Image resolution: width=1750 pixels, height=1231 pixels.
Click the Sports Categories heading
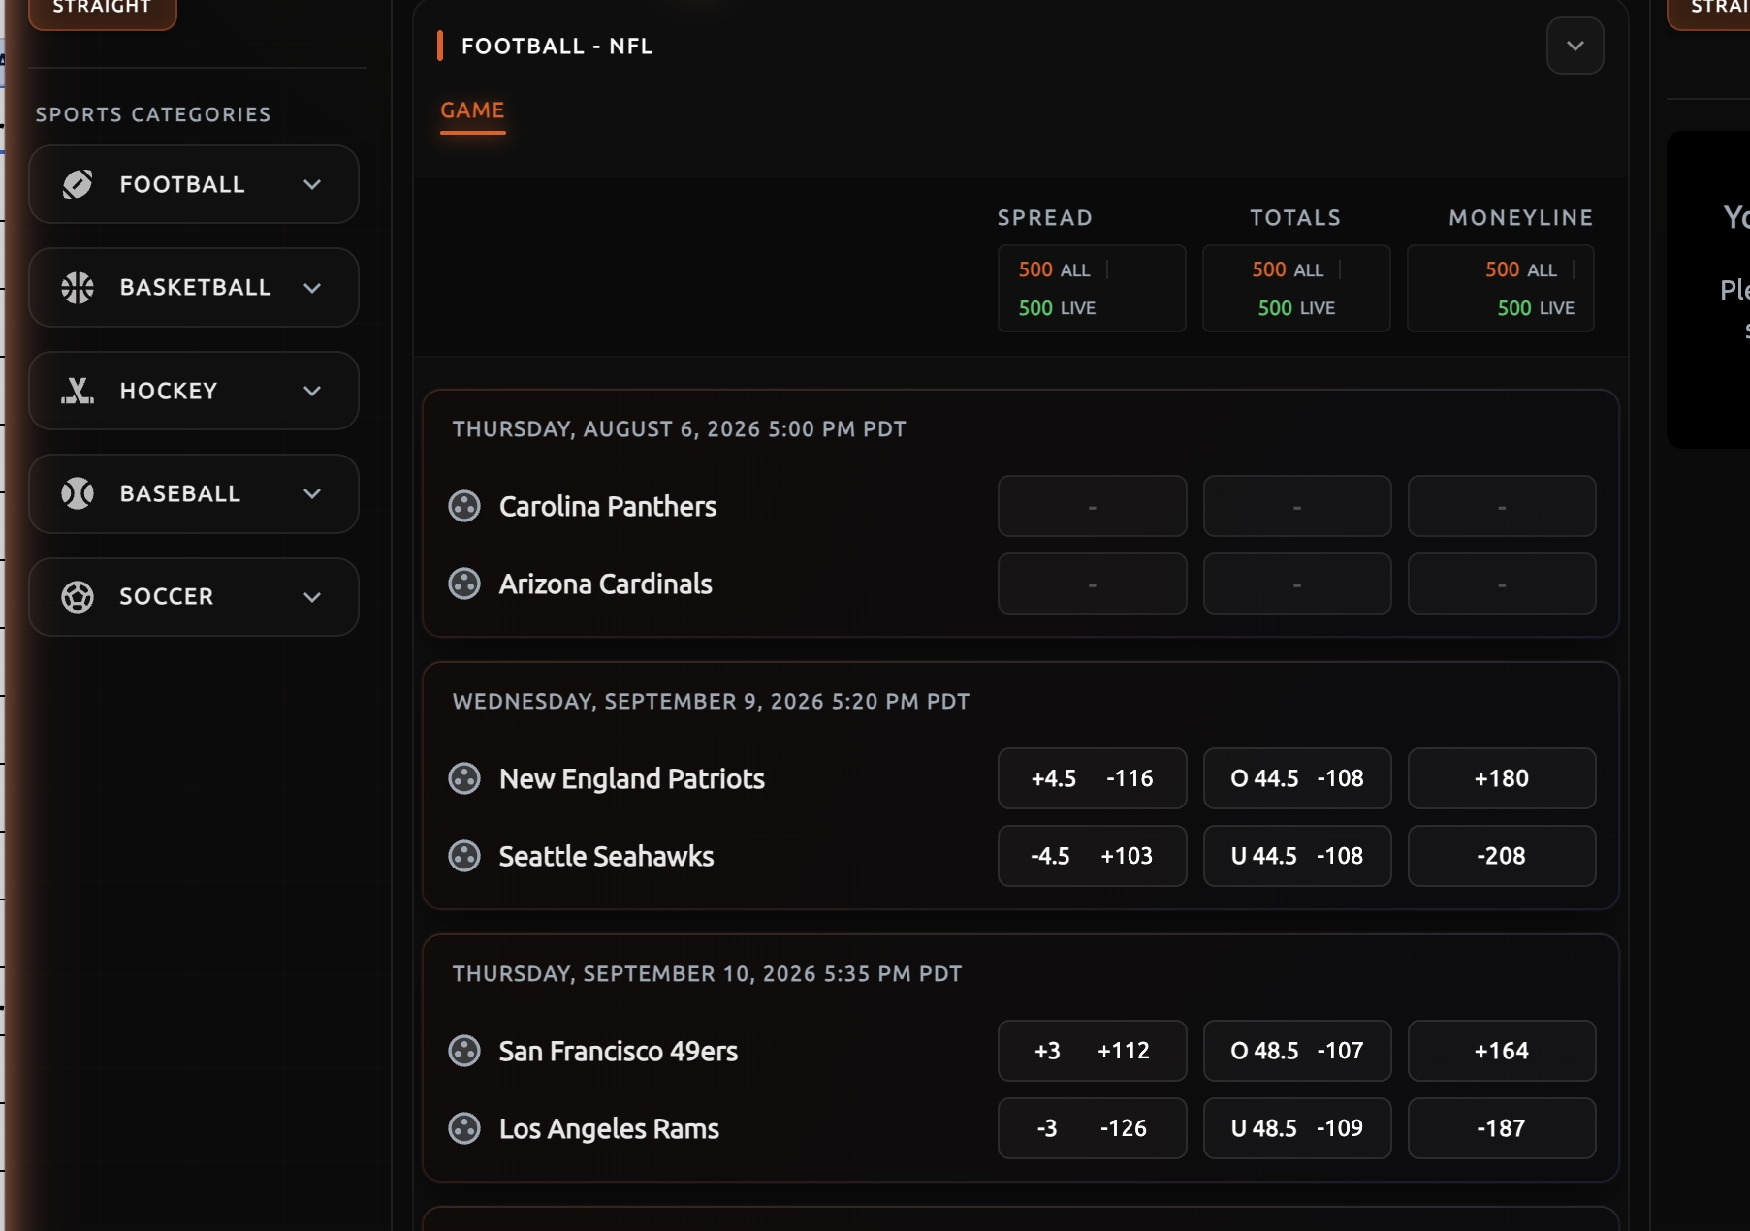point(153,114)
